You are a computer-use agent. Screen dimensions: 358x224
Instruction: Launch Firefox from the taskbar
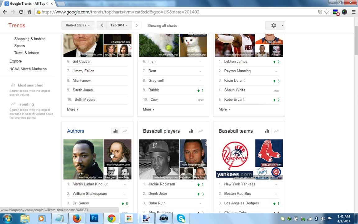click(77, 218)
